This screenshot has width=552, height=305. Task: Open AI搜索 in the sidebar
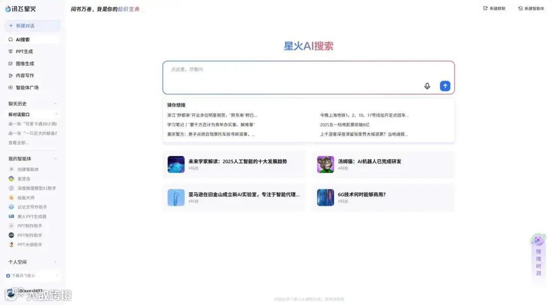pos(32,39)
